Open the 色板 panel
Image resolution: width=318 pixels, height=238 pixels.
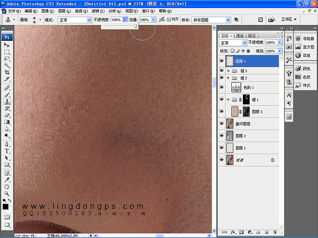click(303, 77)
